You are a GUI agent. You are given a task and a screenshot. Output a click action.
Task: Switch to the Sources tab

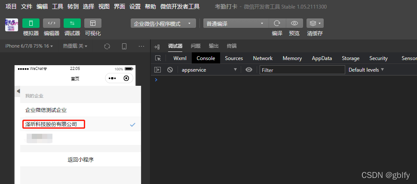tap(234, 58)
